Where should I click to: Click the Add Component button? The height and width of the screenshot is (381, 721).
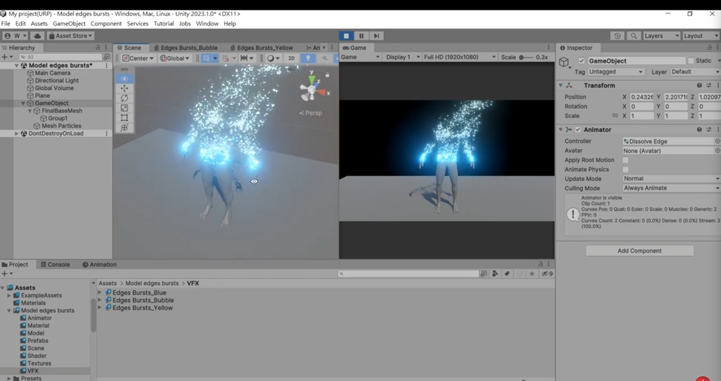[x=639, y=251]
